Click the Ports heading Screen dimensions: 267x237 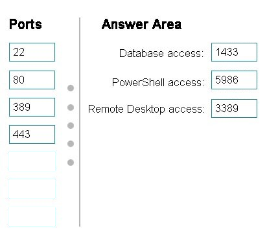tap(25, 24)
